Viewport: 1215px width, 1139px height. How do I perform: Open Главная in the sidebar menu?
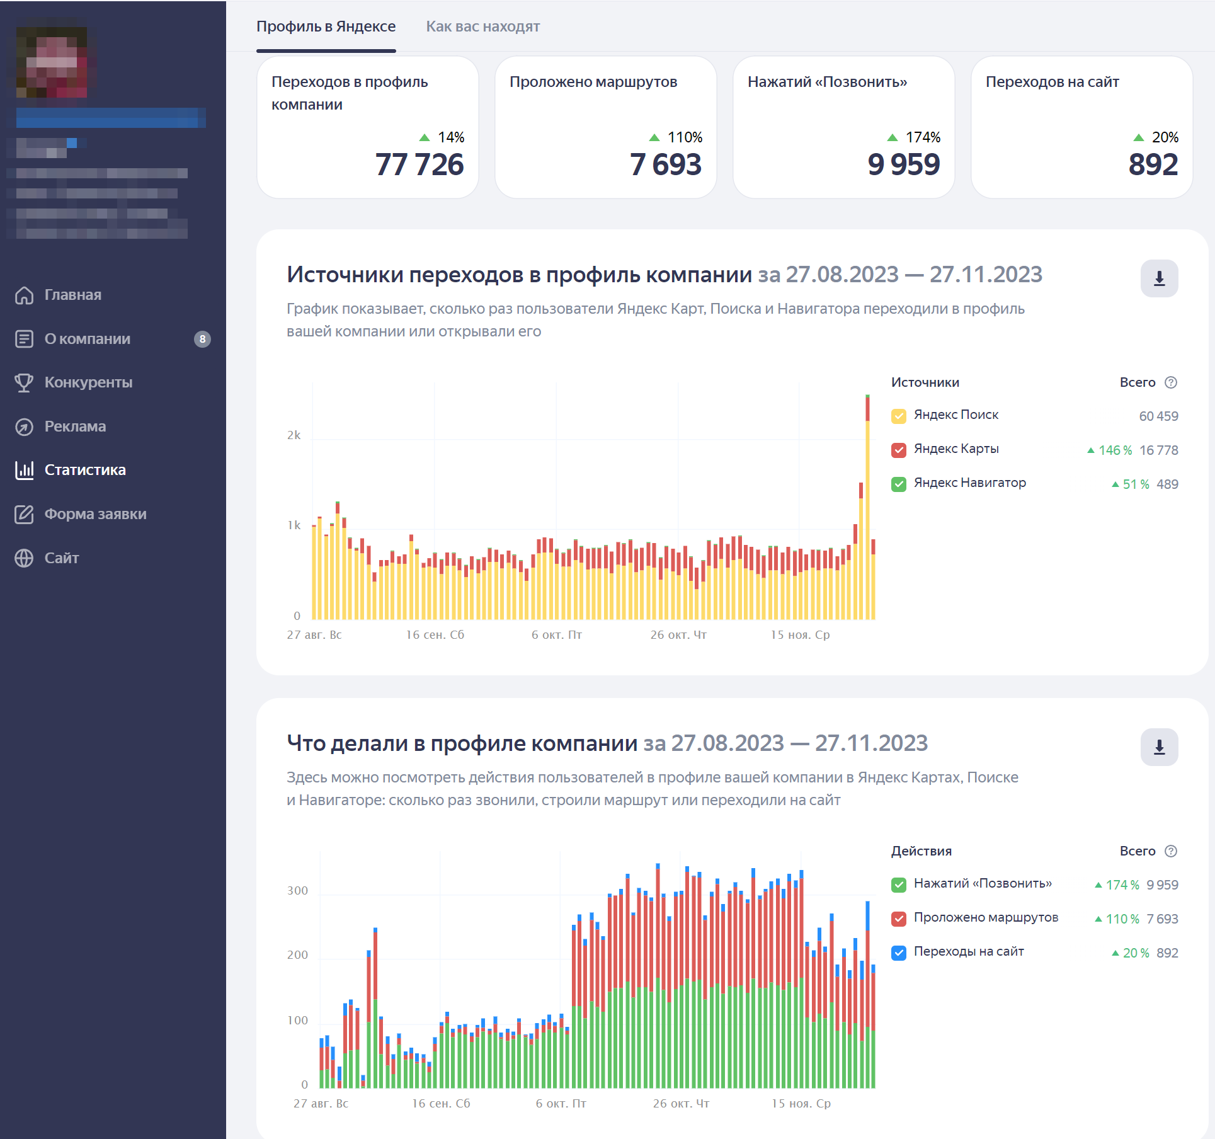coord(73,295)
